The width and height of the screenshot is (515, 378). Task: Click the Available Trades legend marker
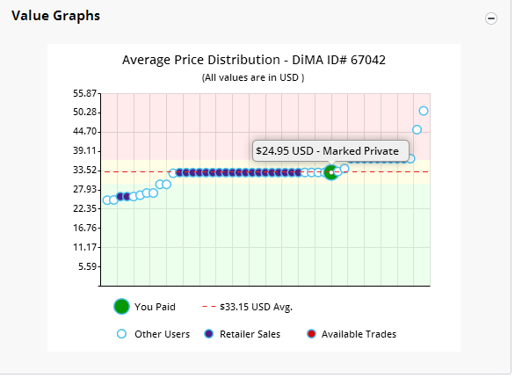[x=311, y=334]
